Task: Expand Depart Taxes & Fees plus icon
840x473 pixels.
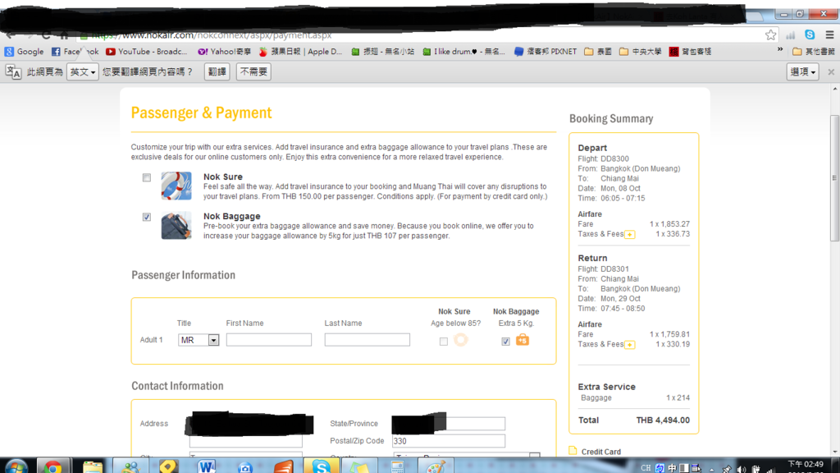Action: coord(630,234)
